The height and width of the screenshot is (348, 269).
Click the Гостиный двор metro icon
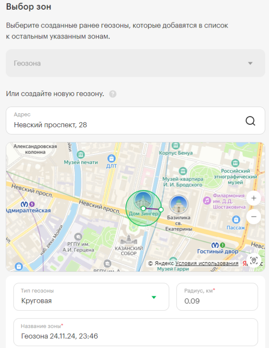click(x=215, y=245)
